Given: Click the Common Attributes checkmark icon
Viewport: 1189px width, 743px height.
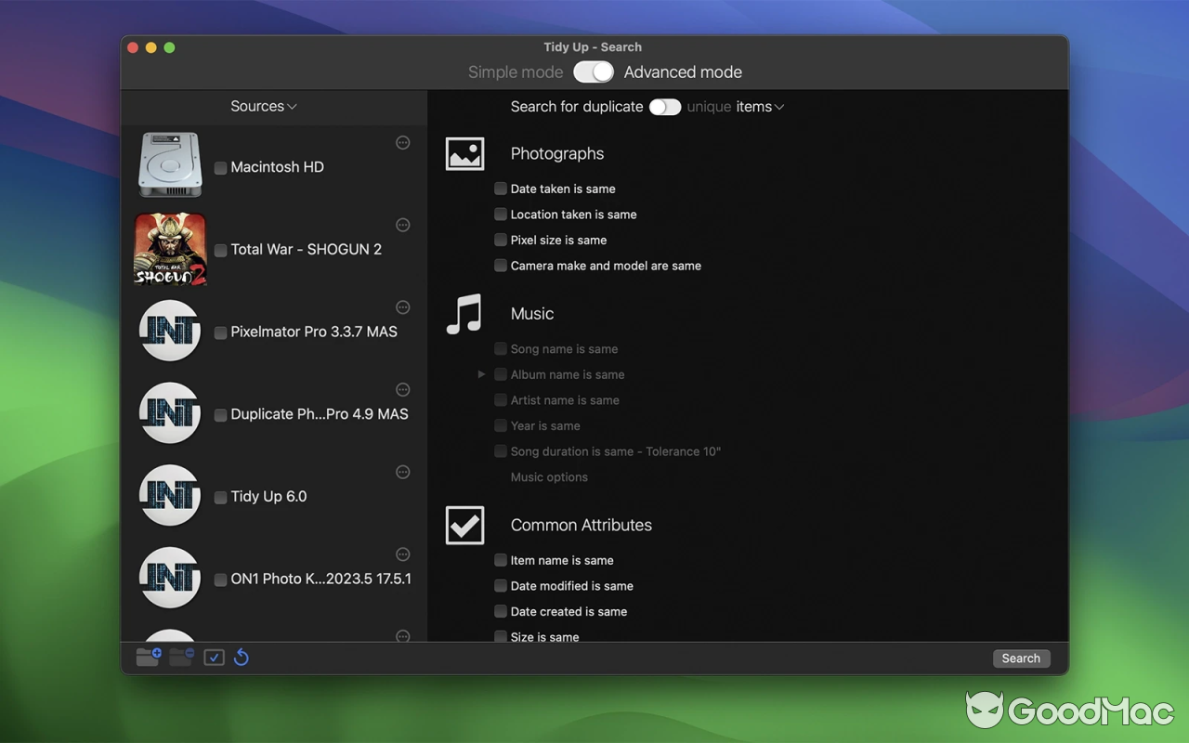Looking at the screenshot, I should pos(464,525).
